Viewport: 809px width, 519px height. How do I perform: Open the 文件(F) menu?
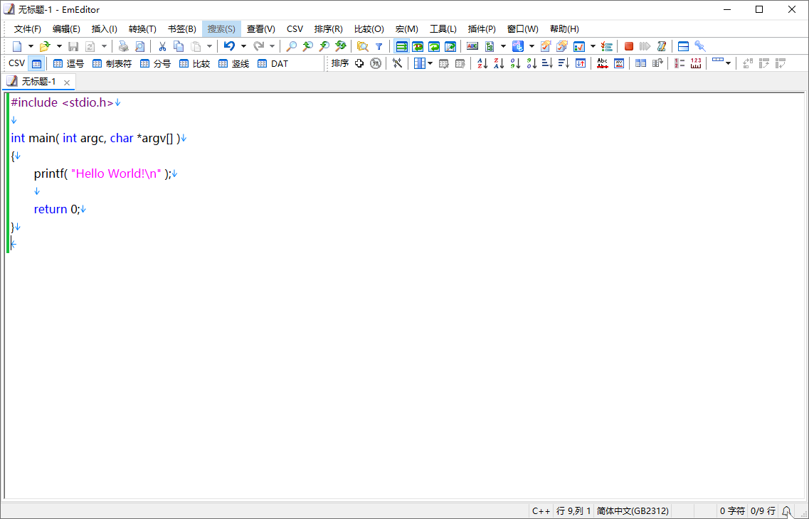28,29
